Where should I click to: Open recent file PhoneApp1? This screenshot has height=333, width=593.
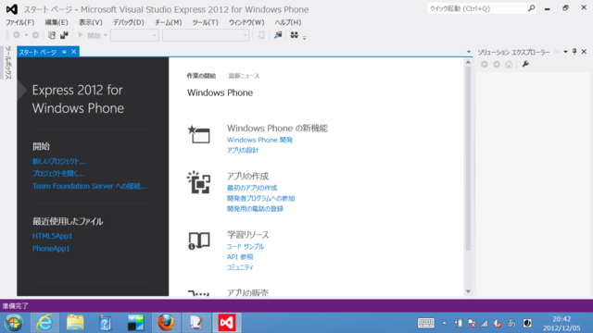tap(51, 249)
